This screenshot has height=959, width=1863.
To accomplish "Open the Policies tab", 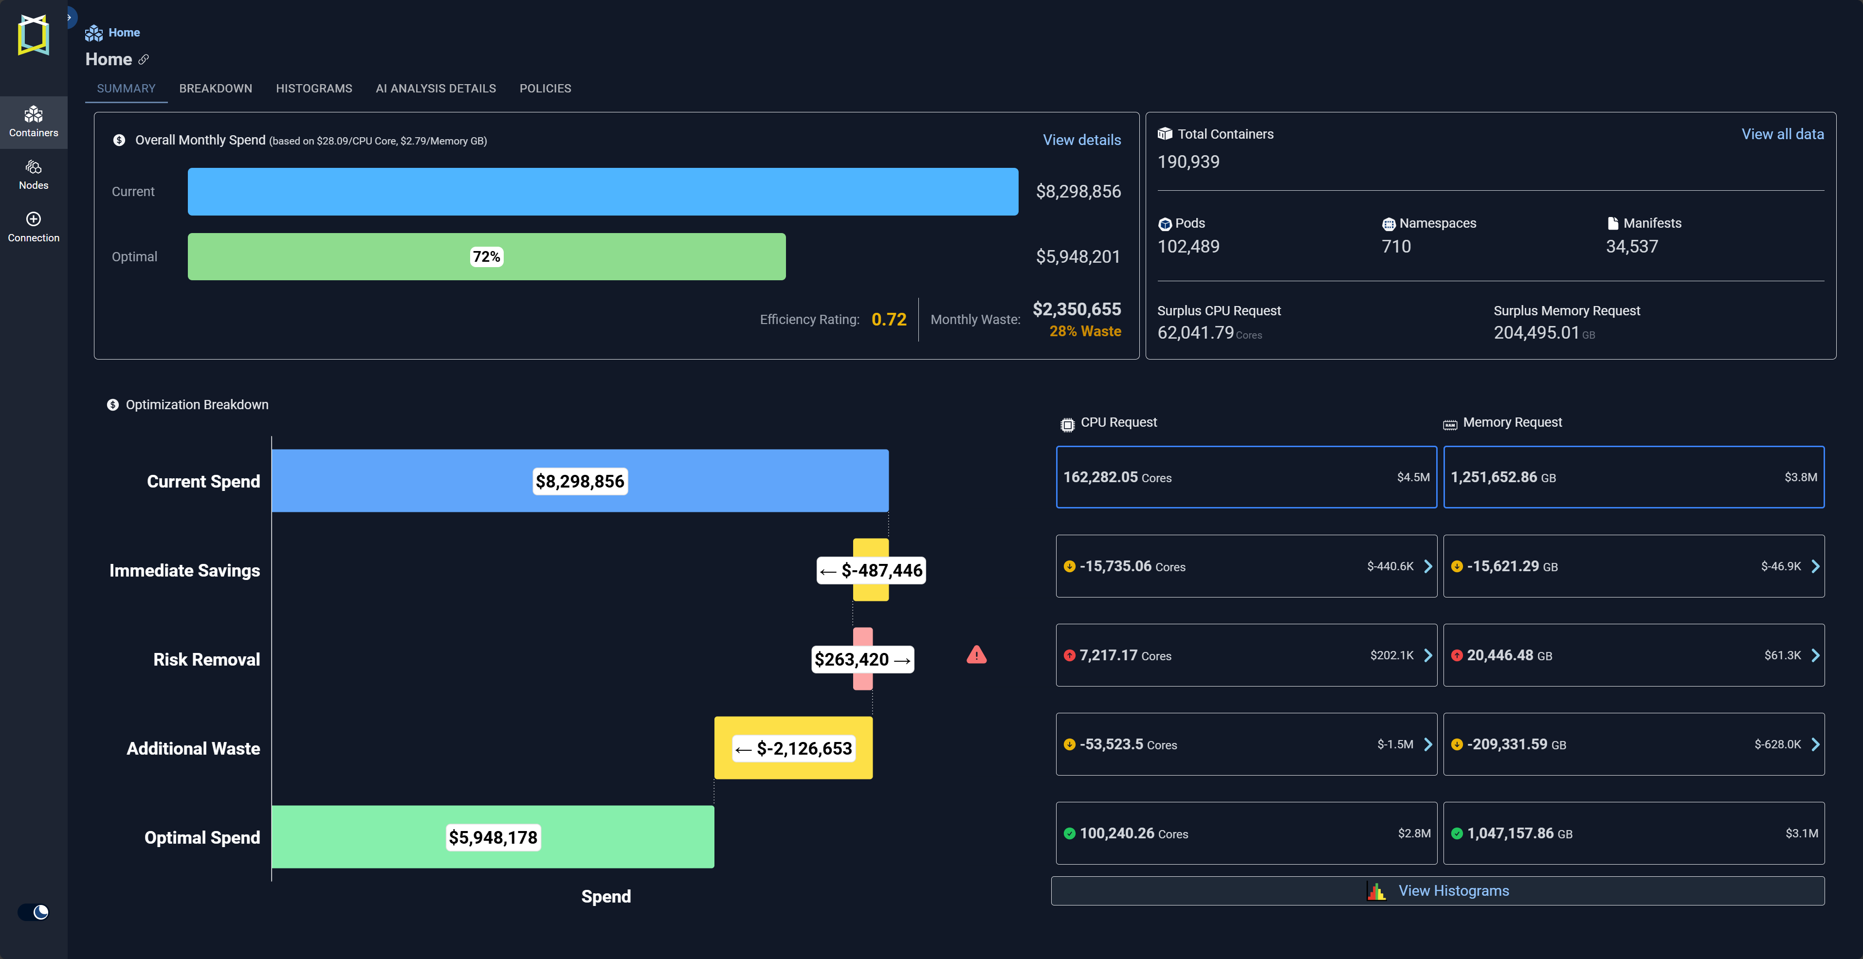I will (x=545, y=88).
